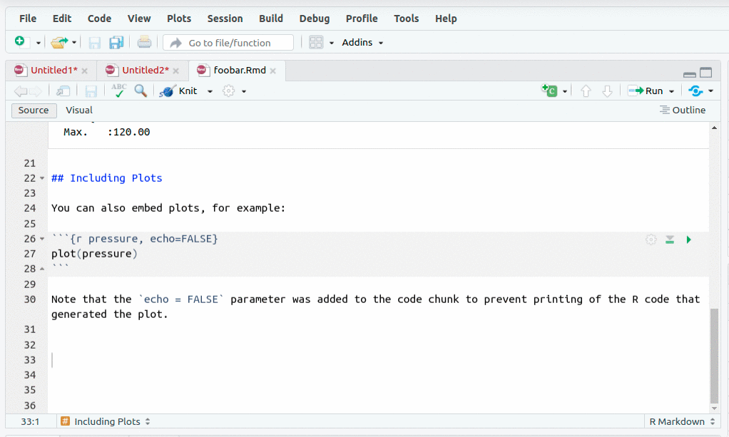Image resolution: width=729 pixels, height=437 pixels.
Task: Open the File menu
Action: pyautogui.click(x=28, y=19)
